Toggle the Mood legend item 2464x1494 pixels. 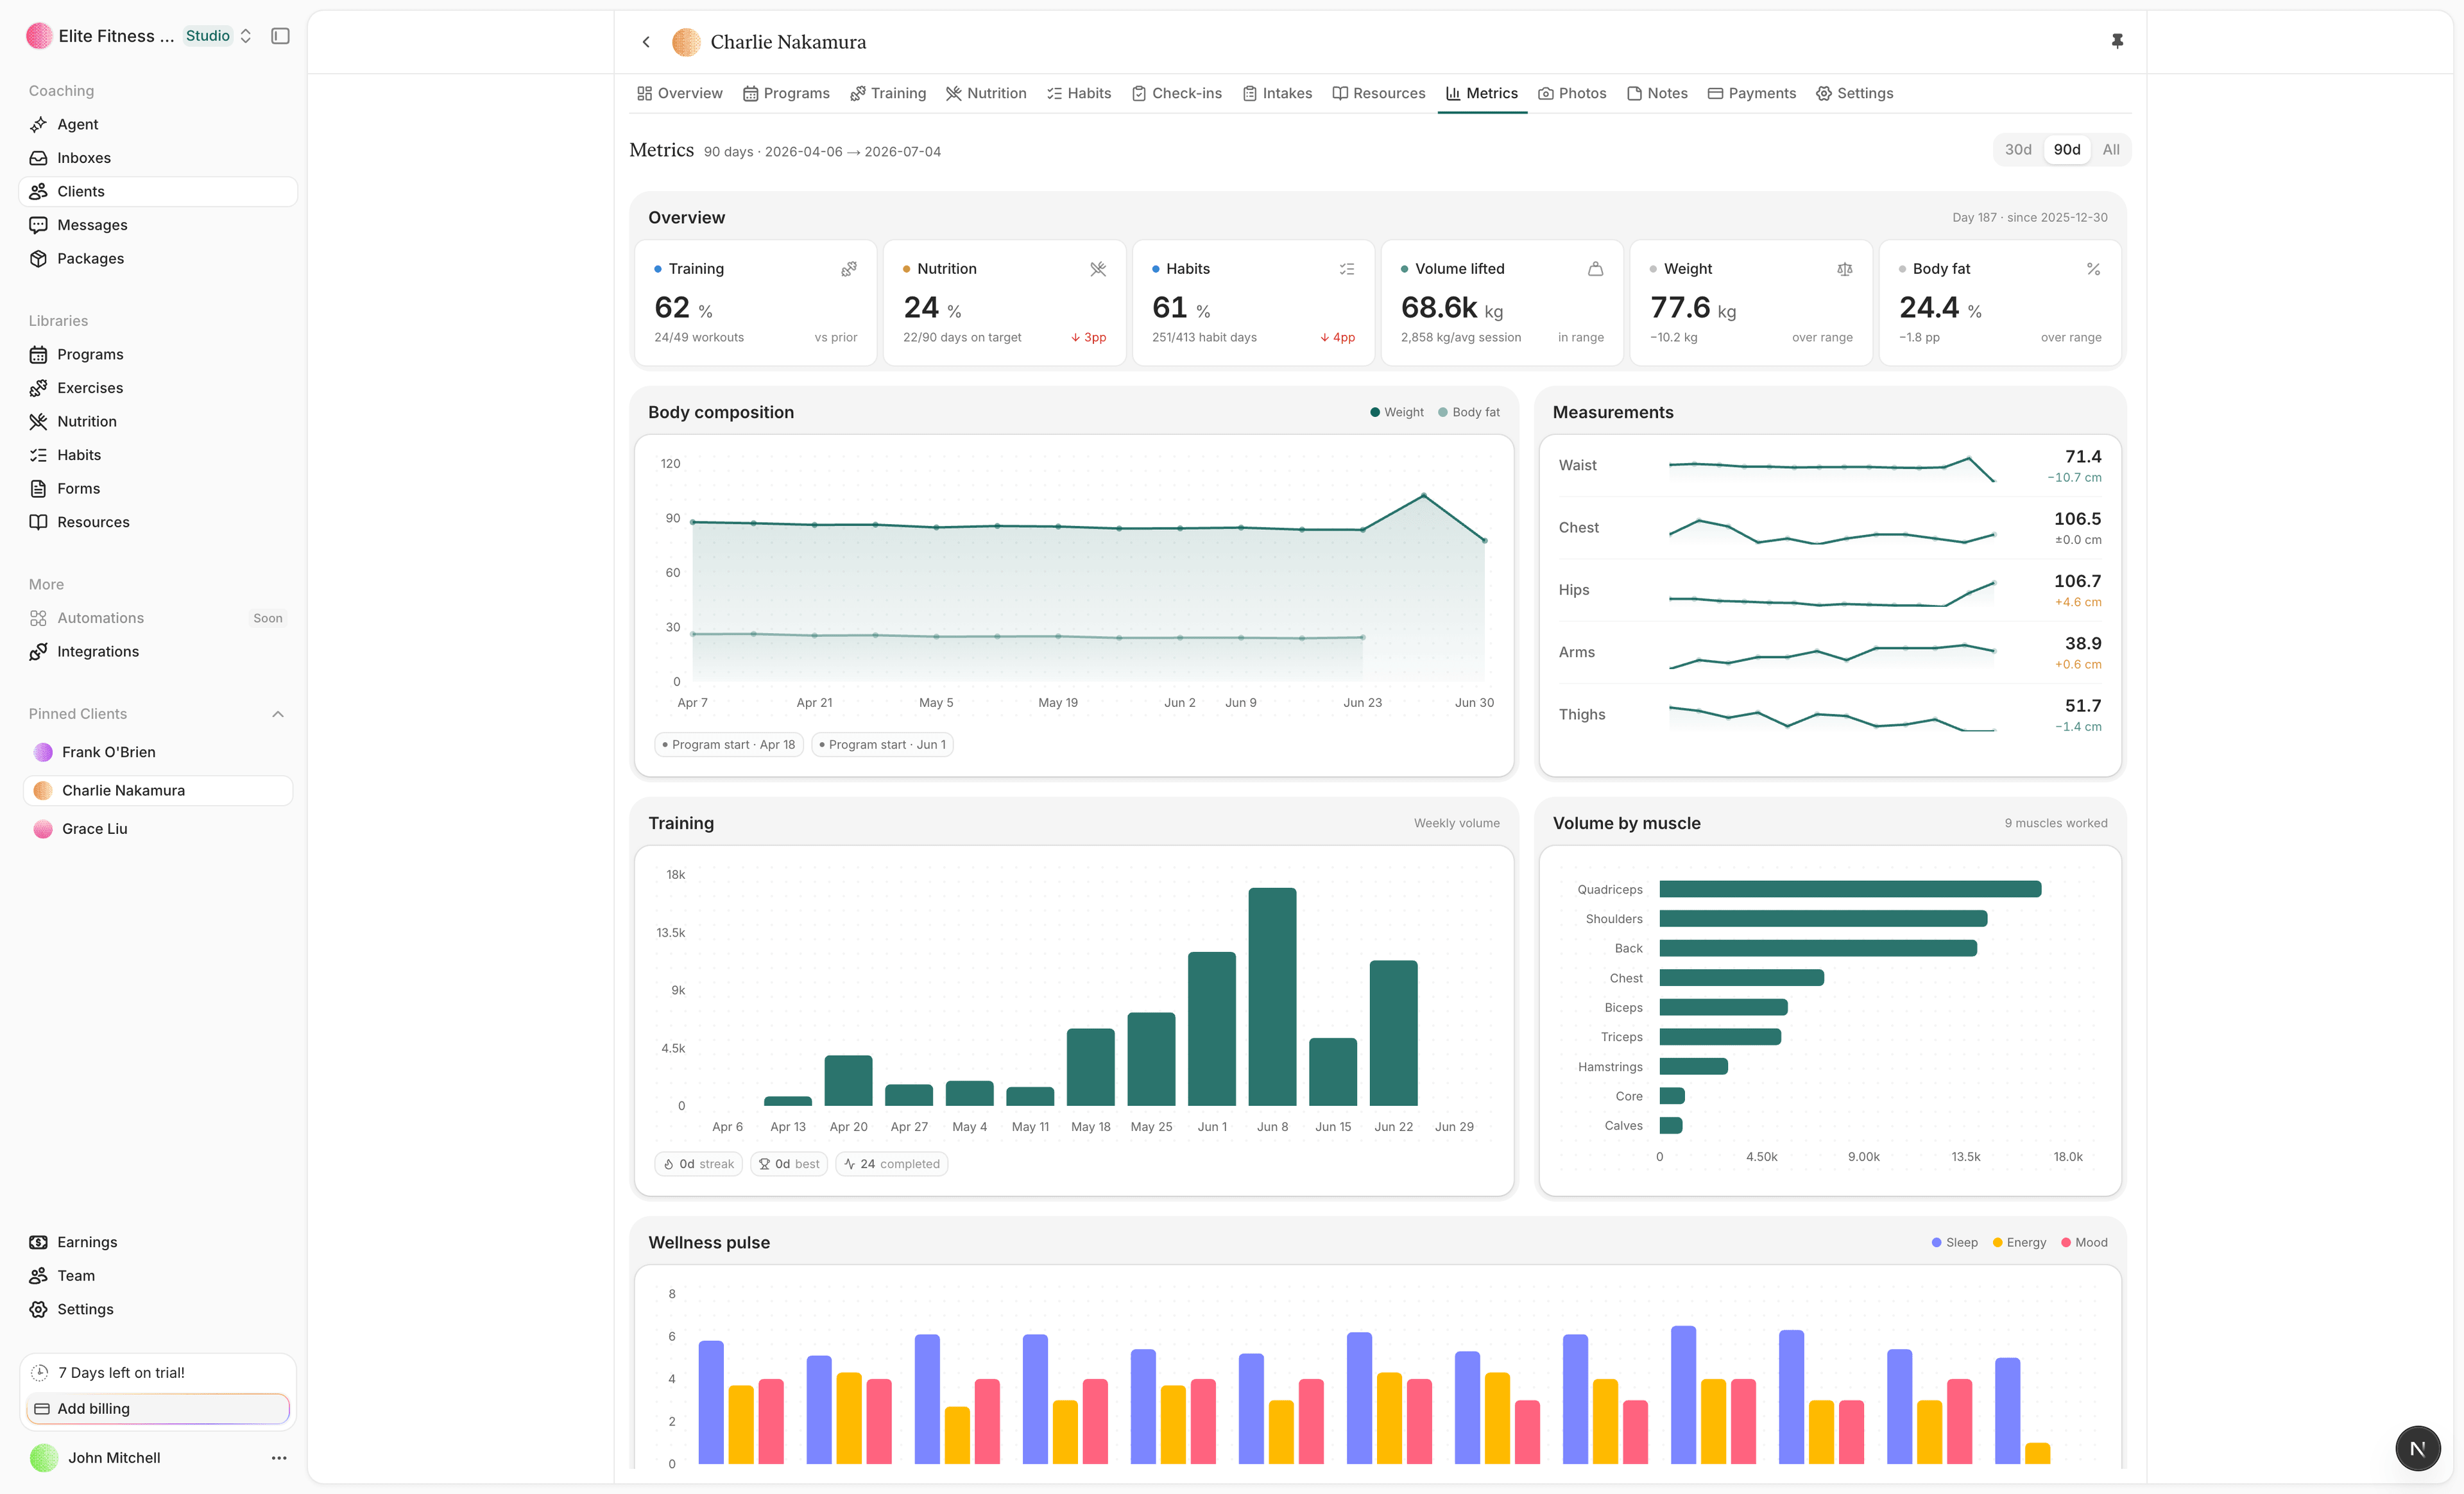2085,1242
